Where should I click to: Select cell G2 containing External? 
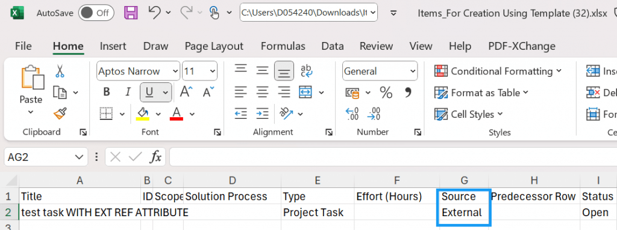[x=464, y=213]
